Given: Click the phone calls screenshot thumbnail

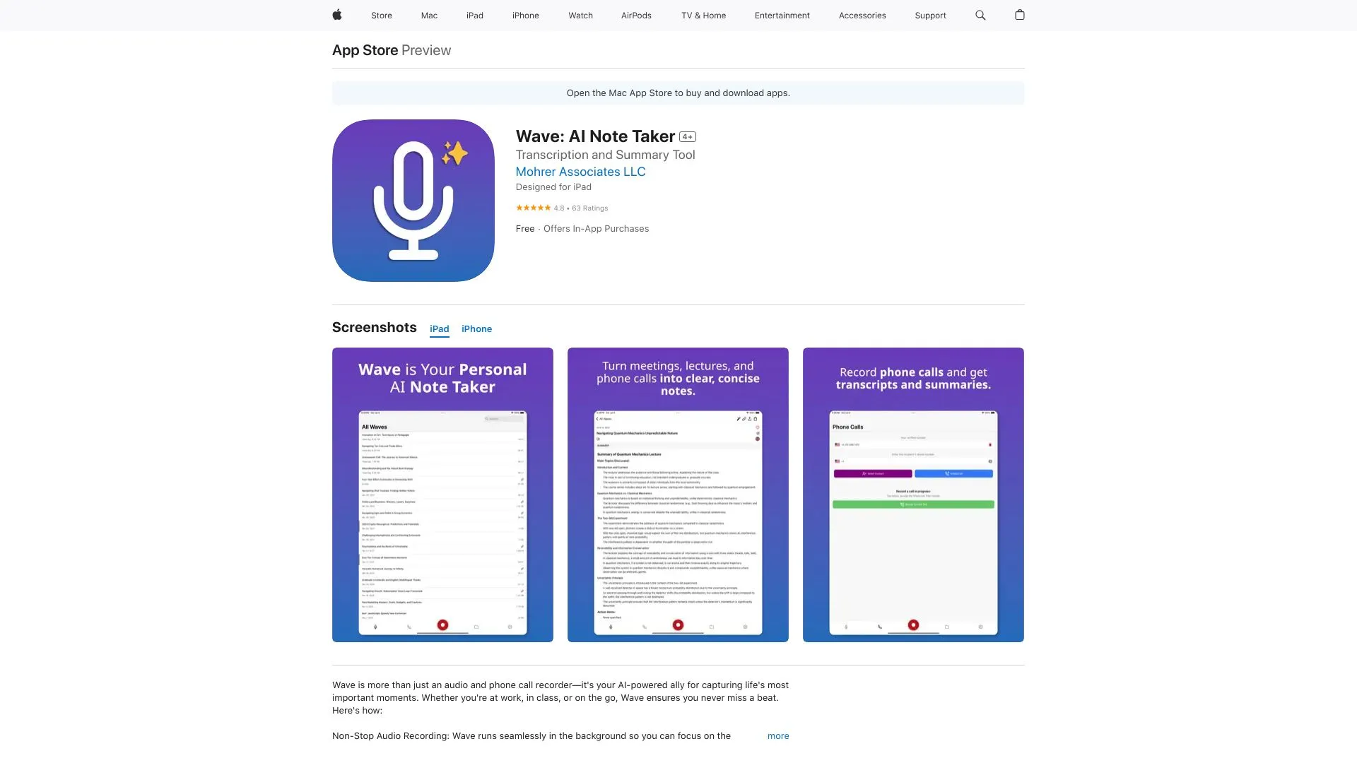Looking at the screenshot, I should coord(913,495).
